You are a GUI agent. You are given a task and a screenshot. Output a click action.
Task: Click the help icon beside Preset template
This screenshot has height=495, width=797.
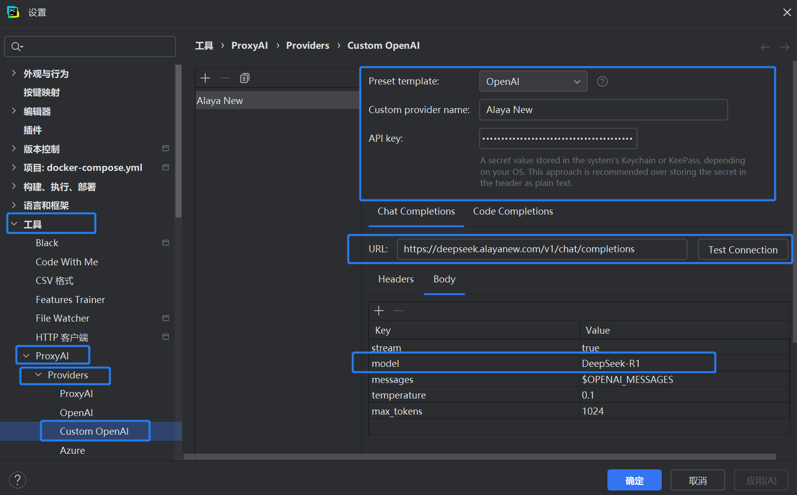click(x=602, y=81)
